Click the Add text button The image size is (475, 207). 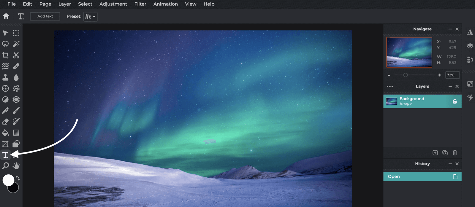(45, 16)
